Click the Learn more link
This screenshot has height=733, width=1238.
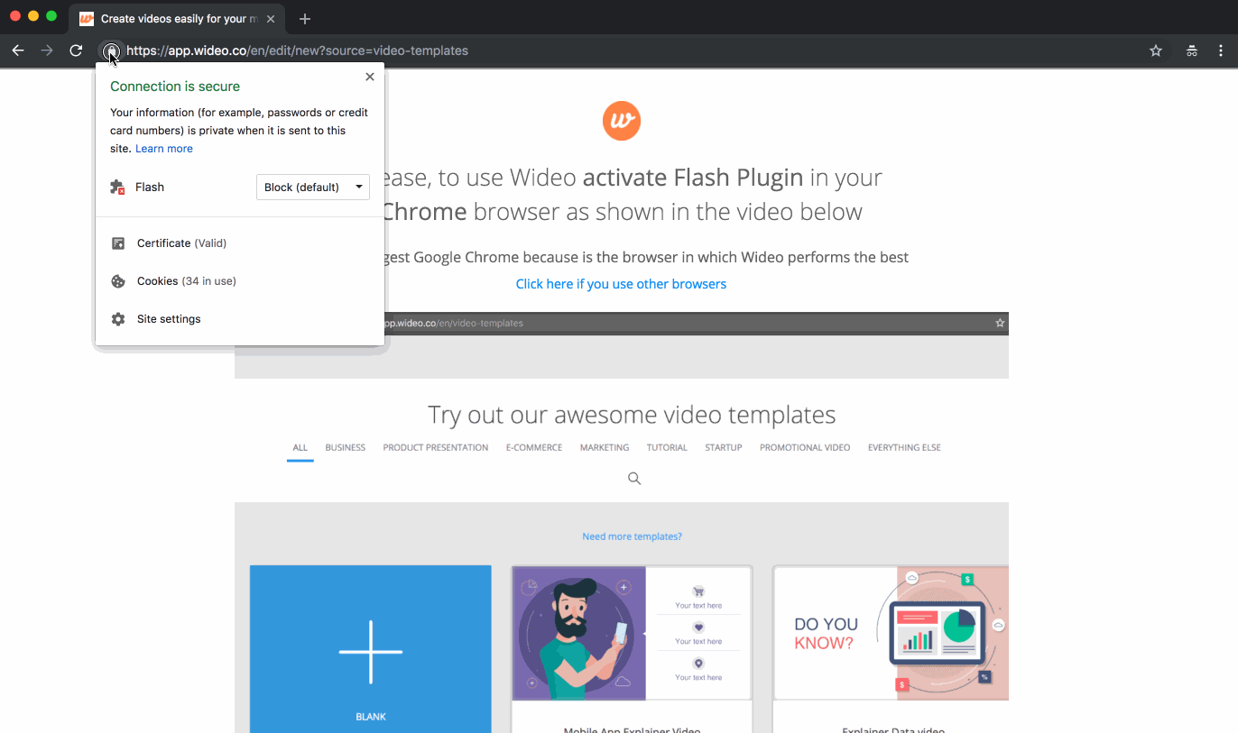click(164, 149)
